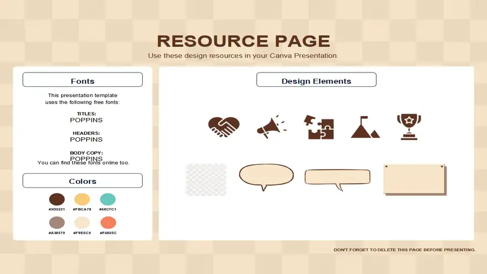Pick the teal color swatch
Screen dimensions: 487x274
108,199
